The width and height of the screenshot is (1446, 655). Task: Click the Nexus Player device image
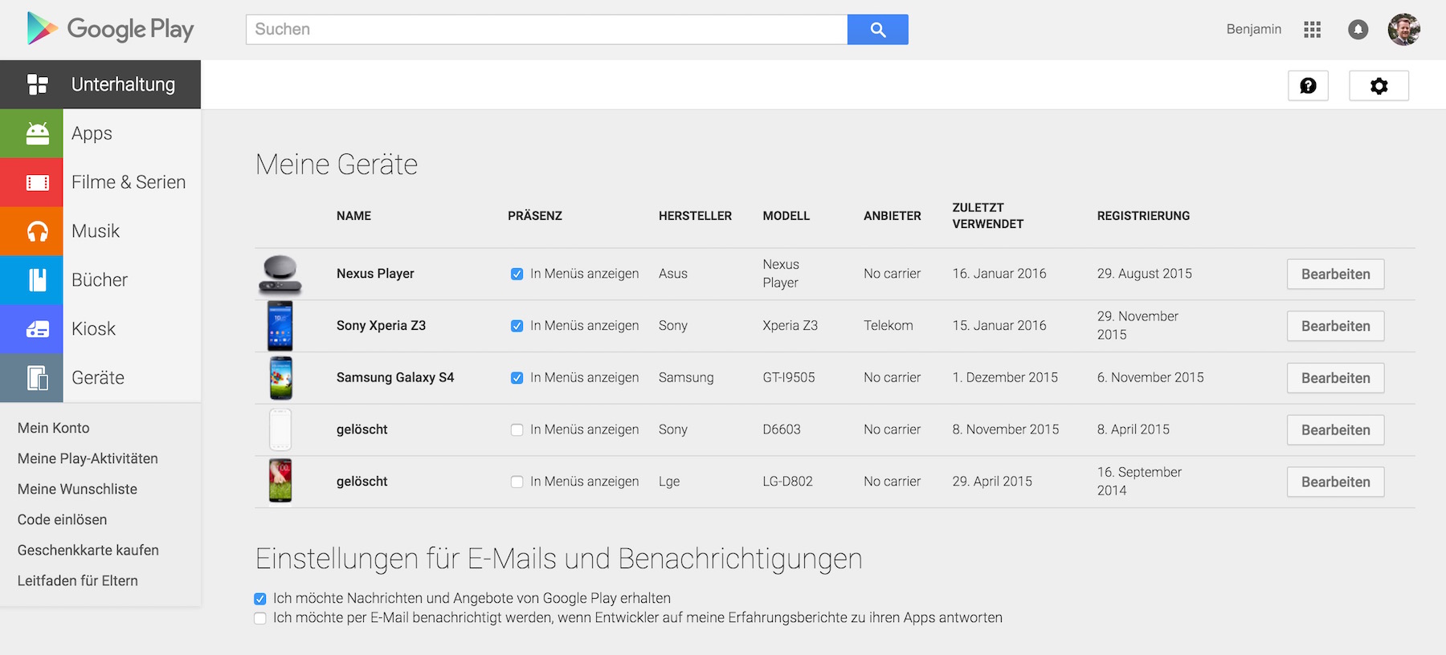[280, 274]
